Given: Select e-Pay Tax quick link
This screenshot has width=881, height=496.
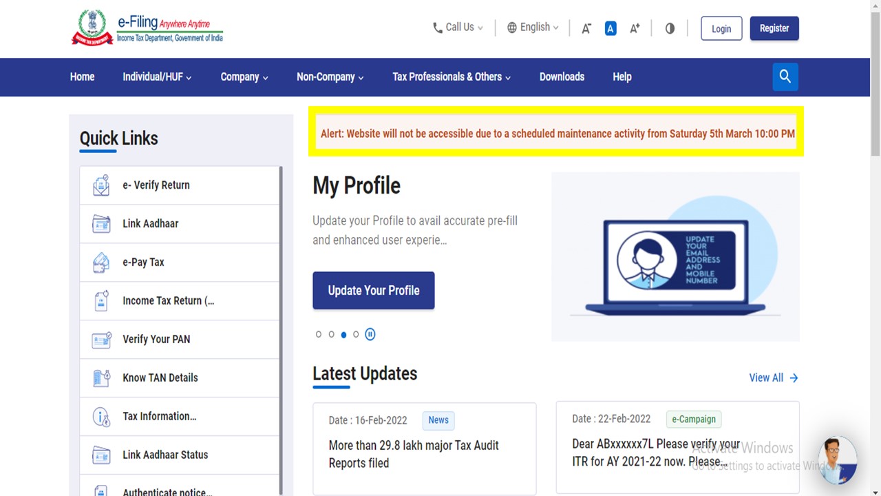Looking at the screenshot, I should (x=143, y=262).
